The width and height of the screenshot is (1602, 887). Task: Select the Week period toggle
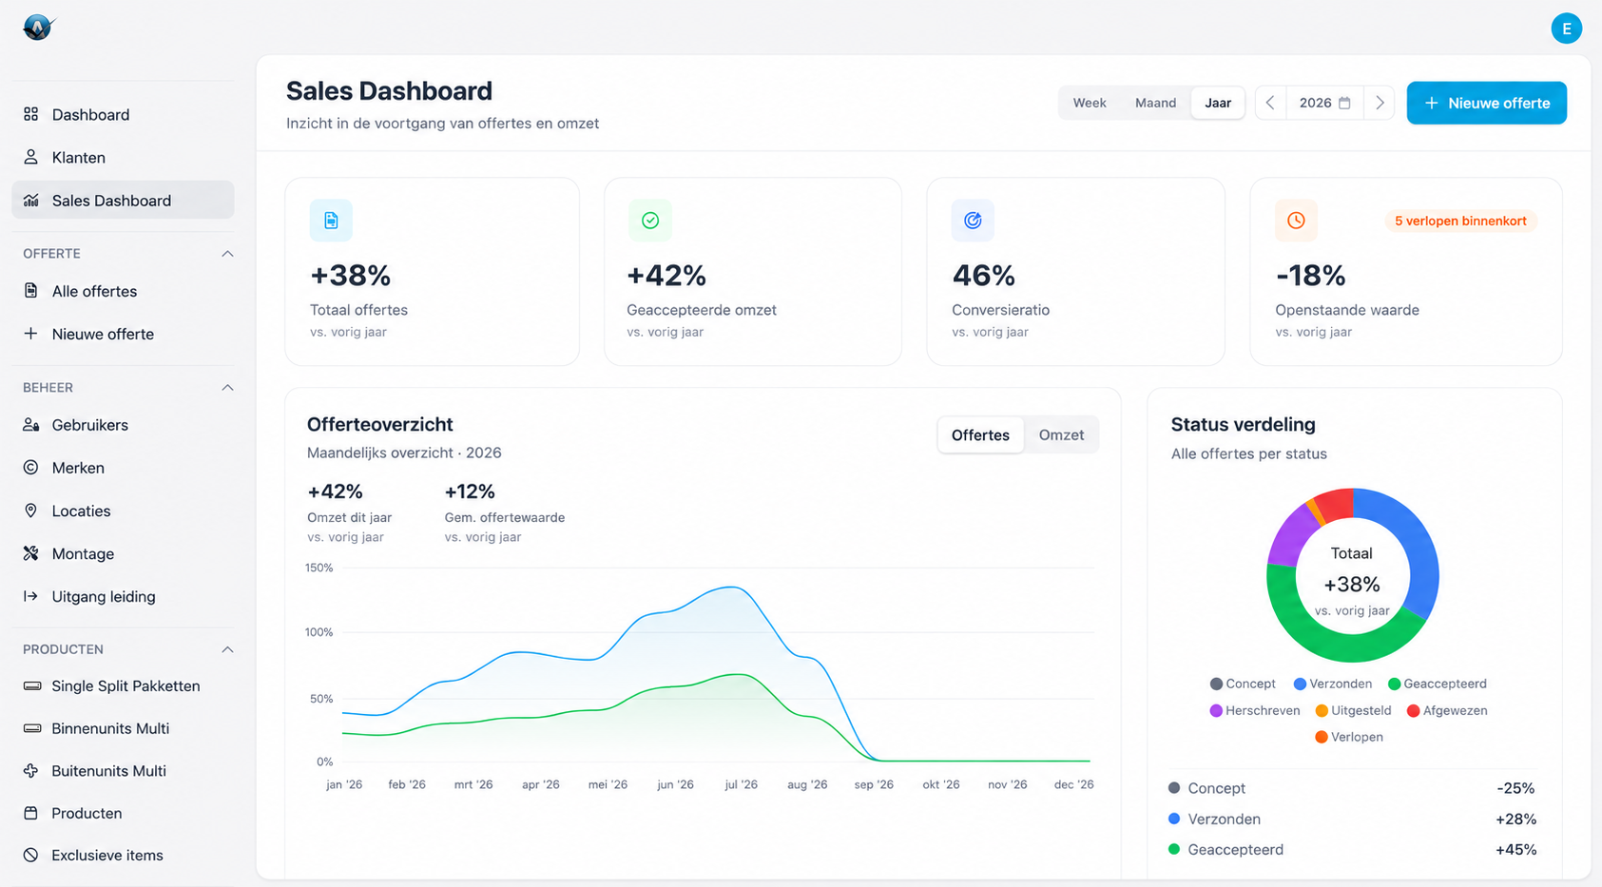point(1090,103)
